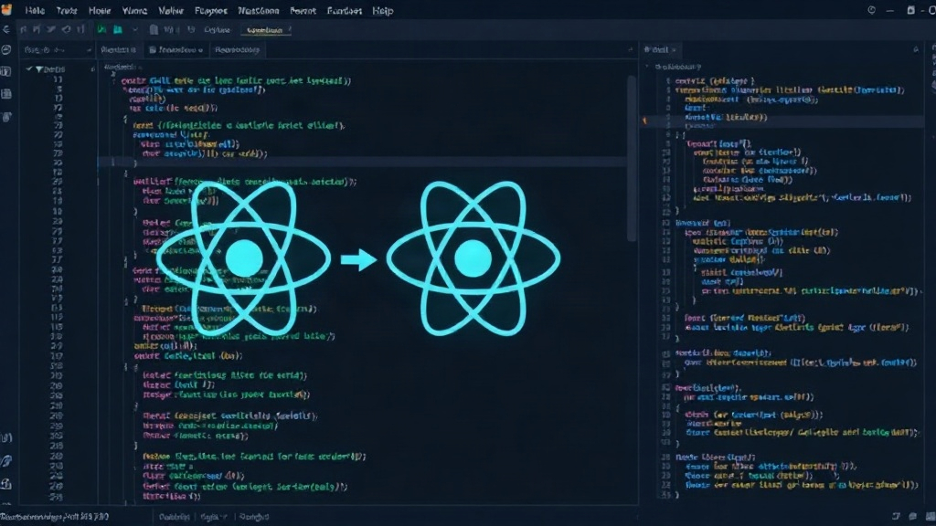Click the top icon of the lower left sidebar group
The height and width of the screenshot is (526, 936).
point(6,438)
